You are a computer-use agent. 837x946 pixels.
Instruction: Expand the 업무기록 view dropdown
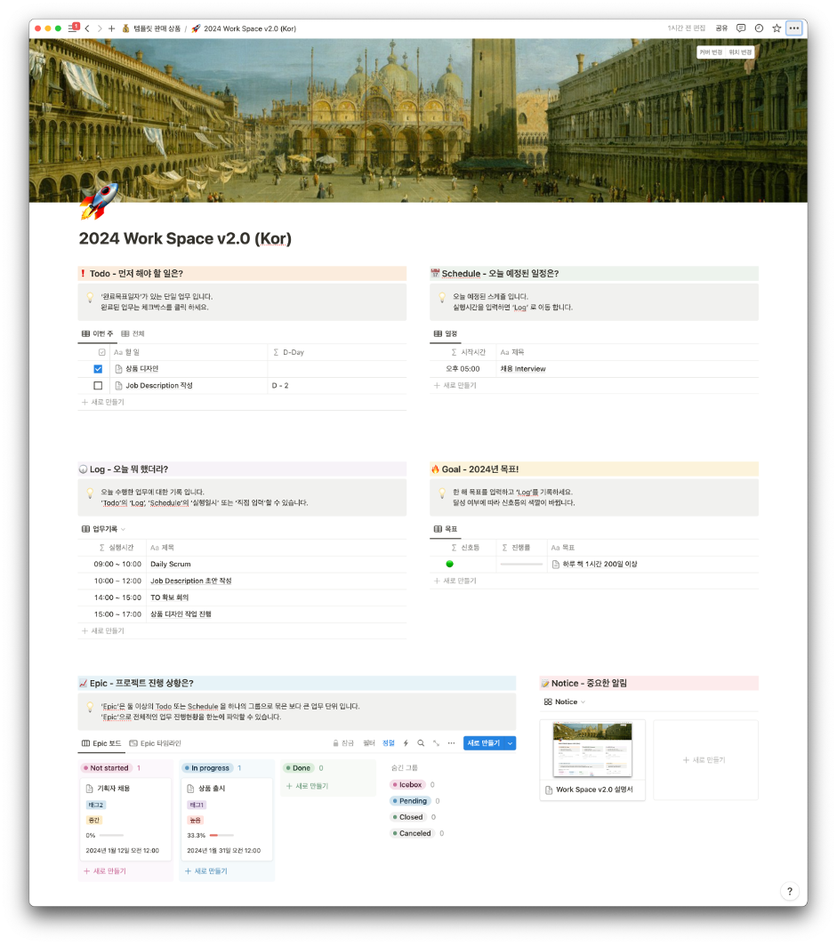[123, 529]
